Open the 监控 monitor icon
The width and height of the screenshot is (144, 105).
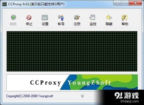click(92, 17)
